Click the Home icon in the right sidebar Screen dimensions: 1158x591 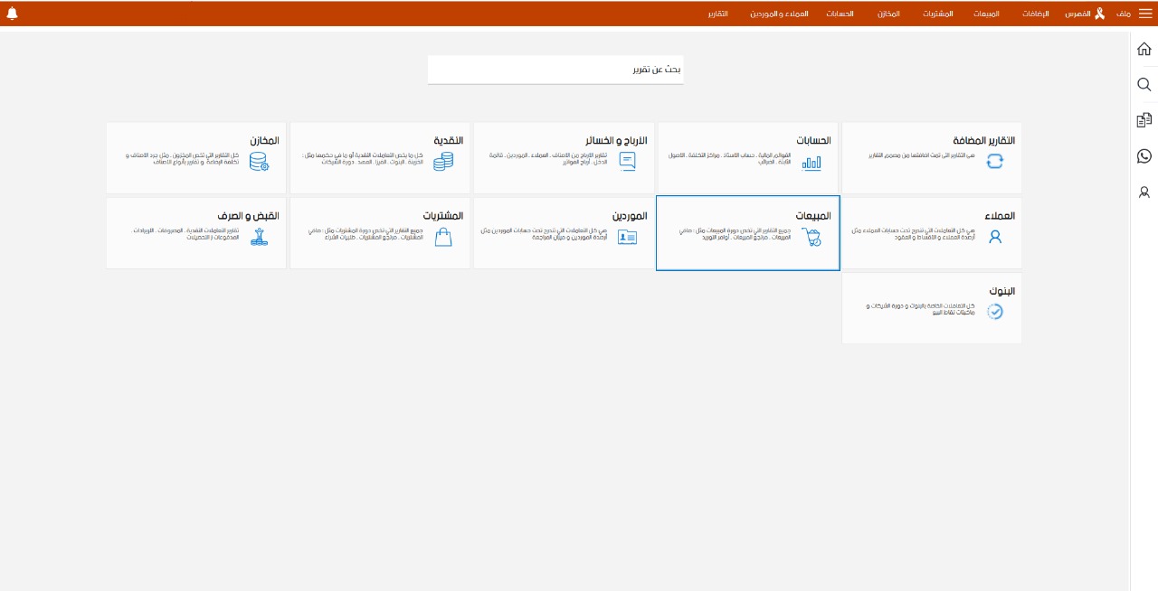pos(1144,49)
